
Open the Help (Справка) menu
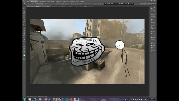(82, 1)
